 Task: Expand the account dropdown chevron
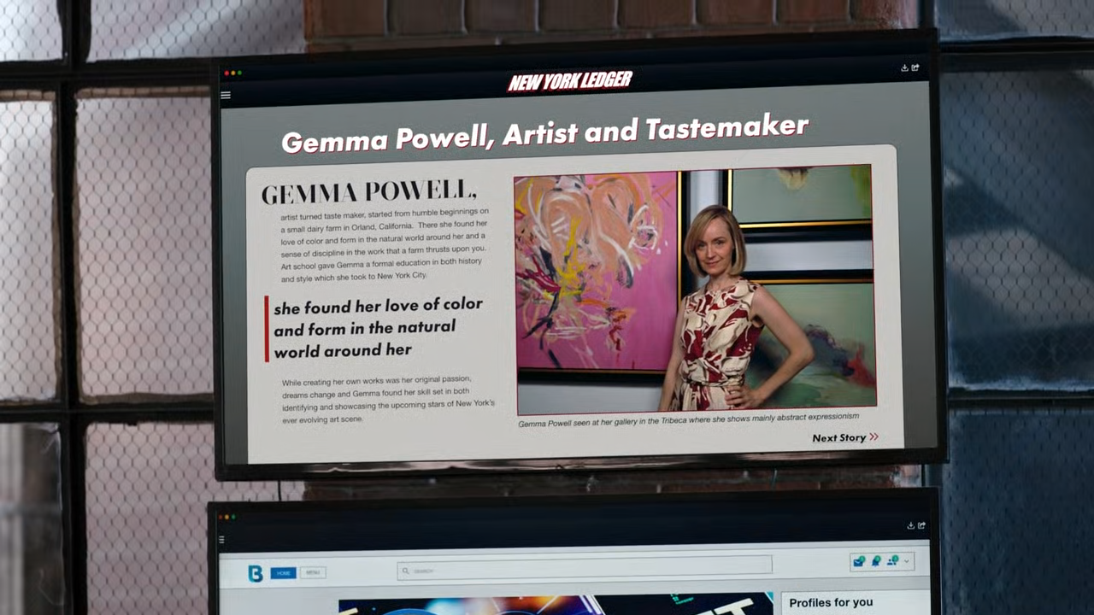[906, 561]
